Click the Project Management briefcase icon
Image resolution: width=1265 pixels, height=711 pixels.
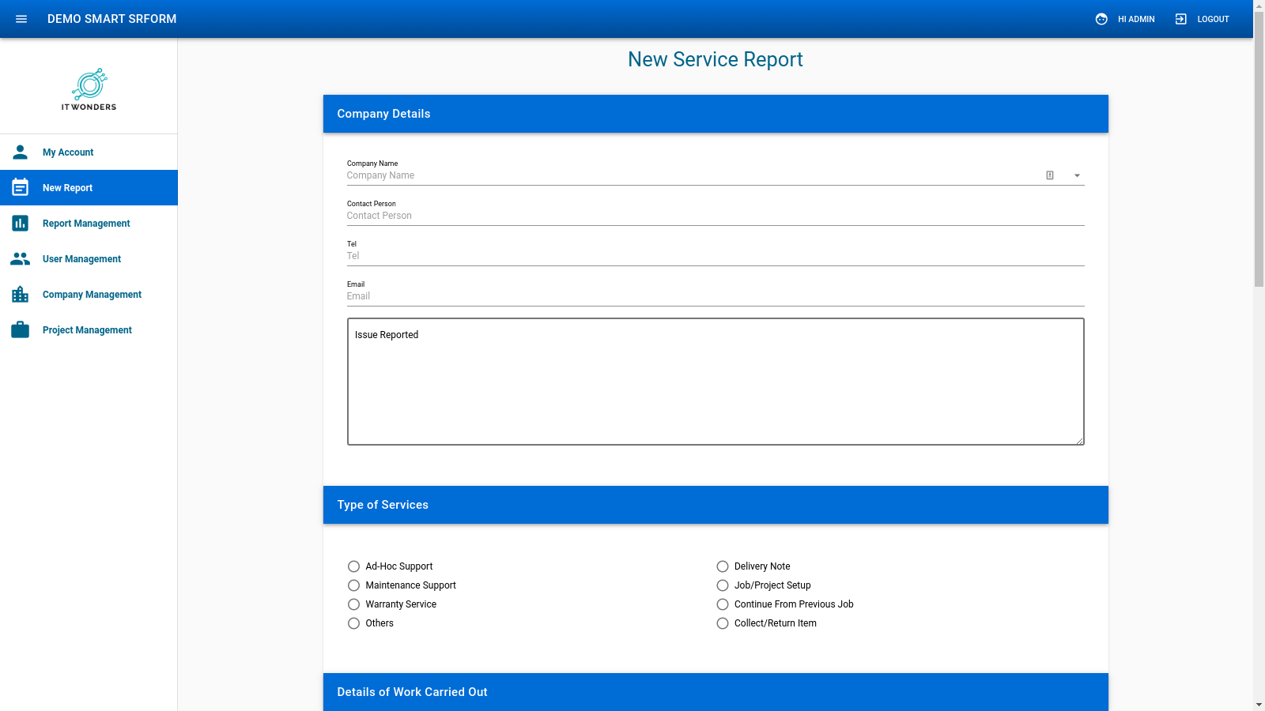pyautogui.click(x=20, y=329)
